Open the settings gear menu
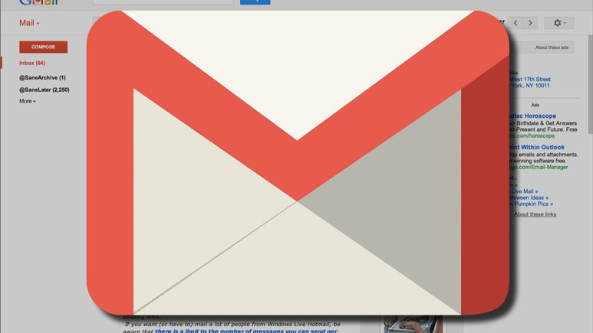 pyautogui.click(x=559, y=23)
